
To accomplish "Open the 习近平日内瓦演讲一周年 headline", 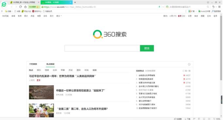I will click(x=62, y=76).
